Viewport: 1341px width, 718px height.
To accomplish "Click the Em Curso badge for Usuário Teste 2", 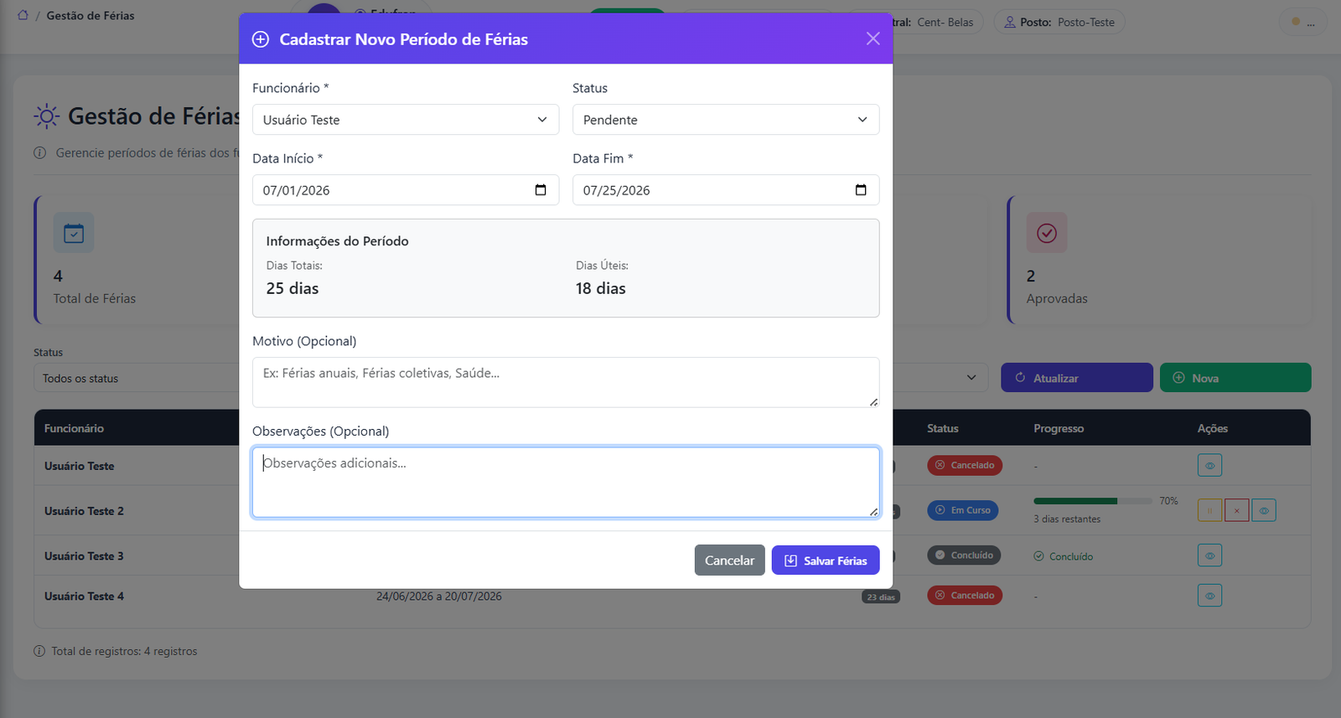I will (x=962, y=510).
